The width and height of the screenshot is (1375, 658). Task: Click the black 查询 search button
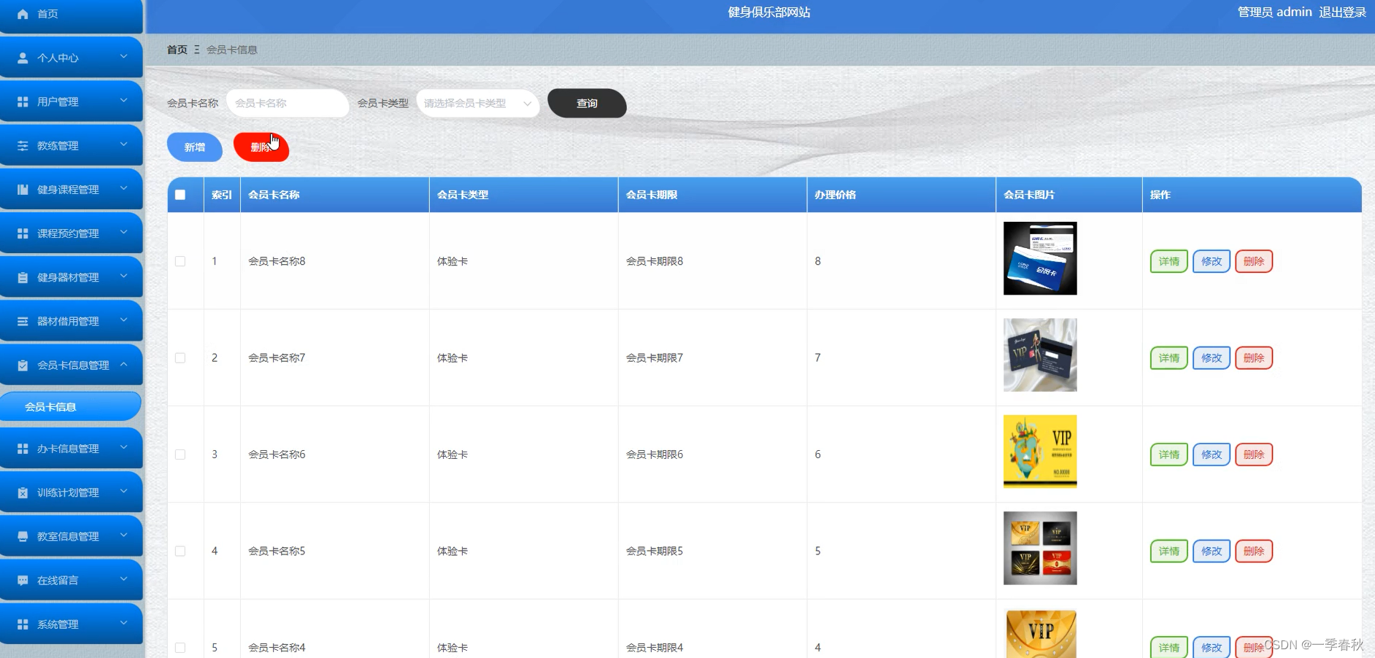pyautogui.click(x=586, y=103)
